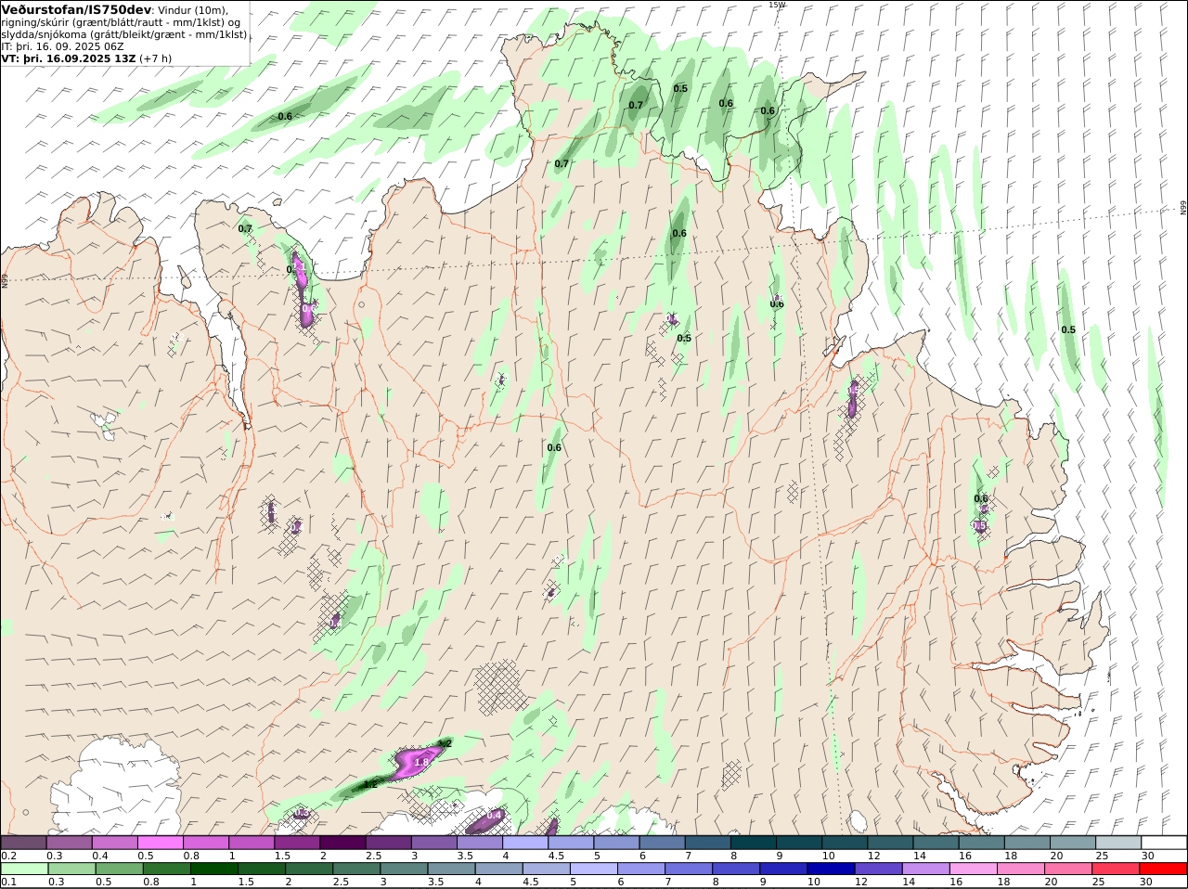The height and width of the screenshot is (889, 1188).
Task: Select the 30 white swatch in the snow legend
Action: 1164,843
